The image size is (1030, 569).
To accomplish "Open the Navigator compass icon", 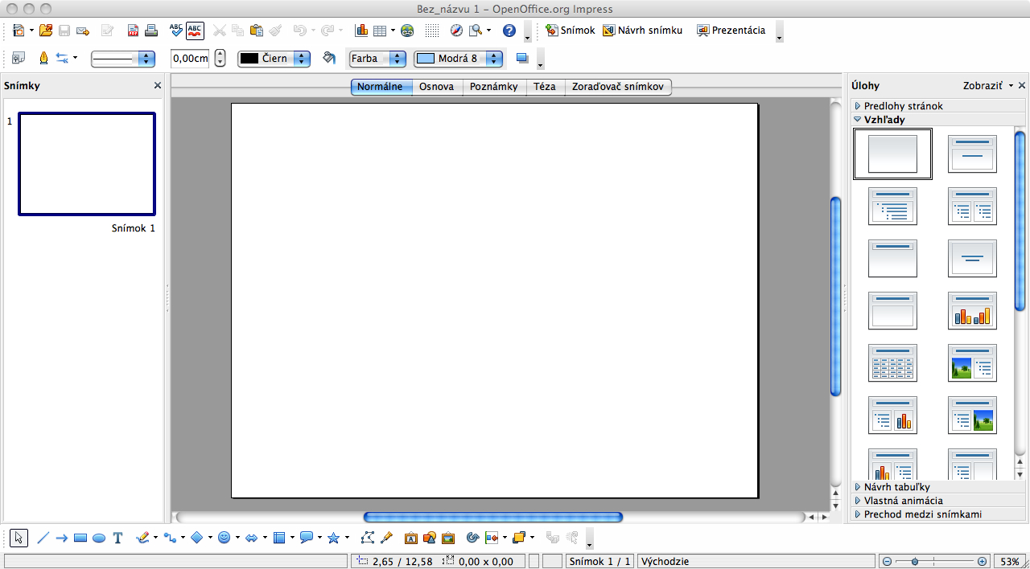I will (456, 31).
